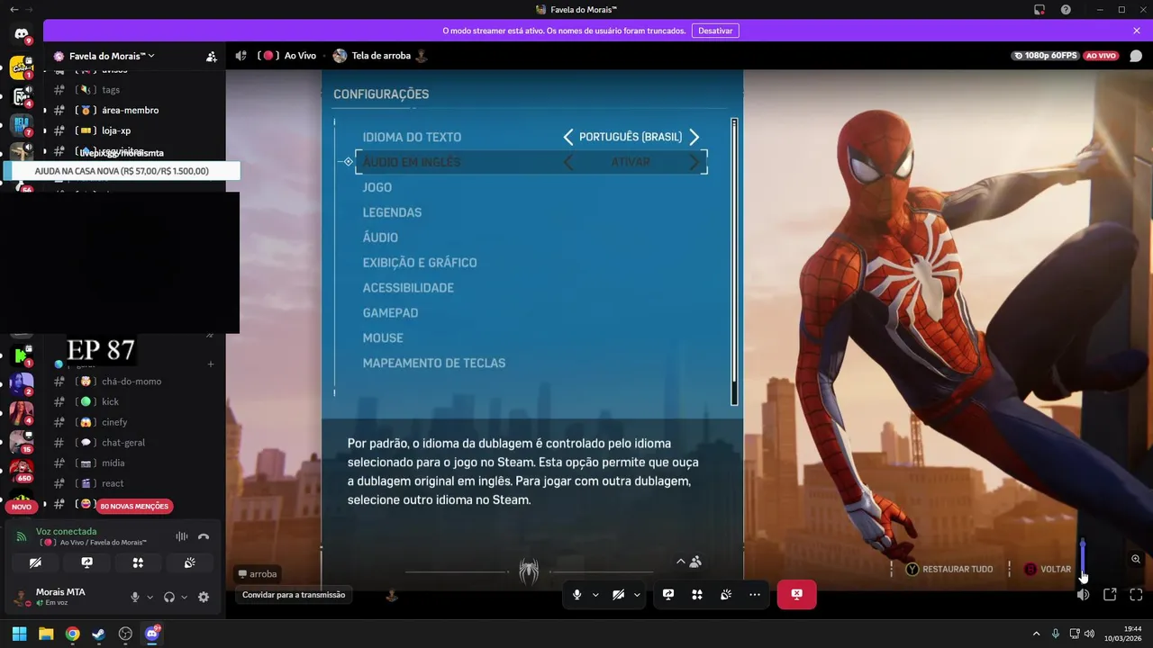Click Help question mark icon in title bar
This screenshot has height=648, width=1153.
click(1066, 9)
